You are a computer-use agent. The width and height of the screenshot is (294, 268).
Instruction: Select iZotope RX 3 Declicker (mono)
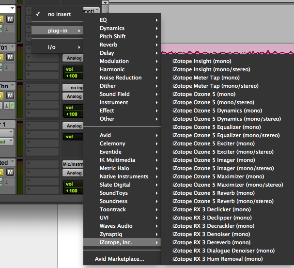(x=228, y=209)
